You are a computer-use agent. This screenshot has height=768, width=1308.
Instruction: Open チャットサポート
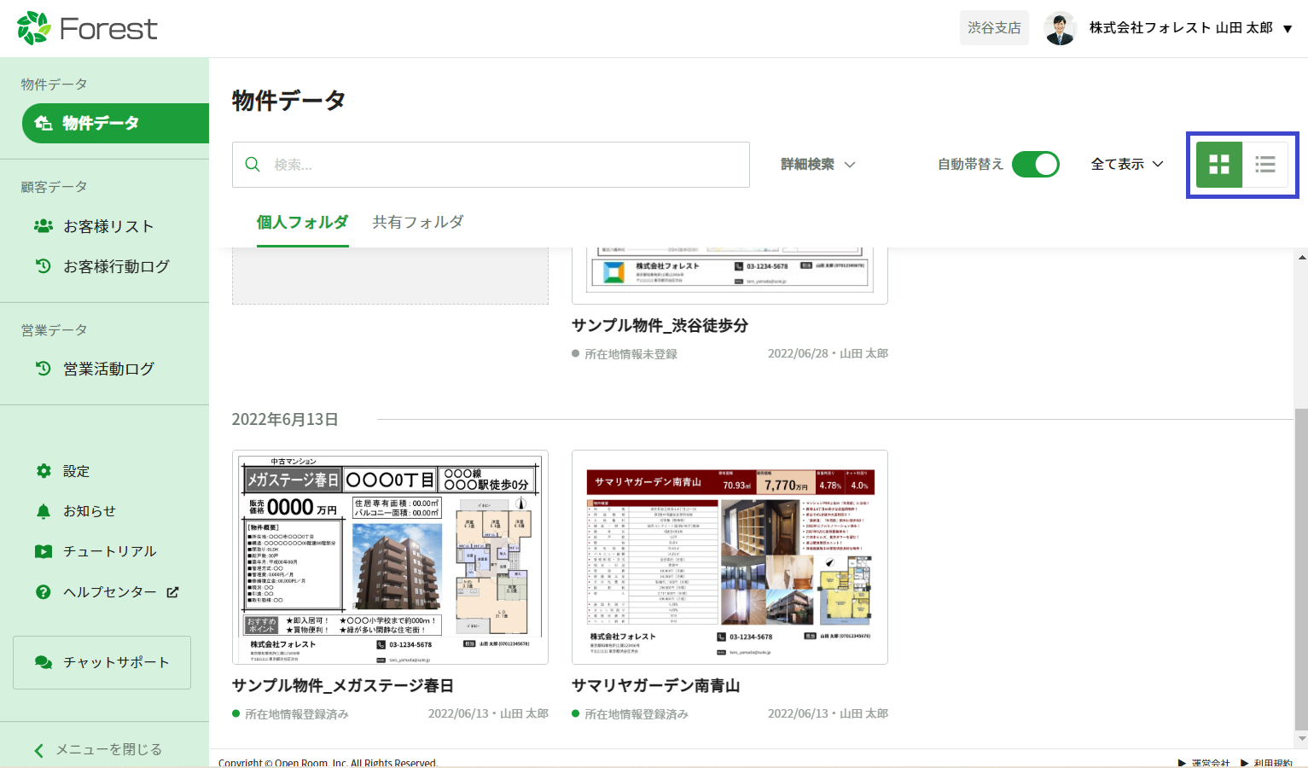[102, 662]
